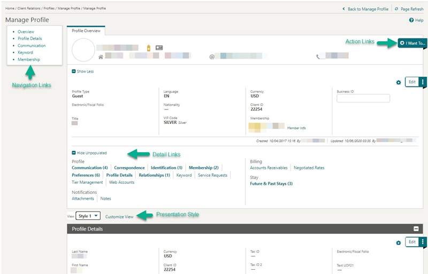Open more options beside Overview Edit button
428x274 pixels.
pos(423,82)
